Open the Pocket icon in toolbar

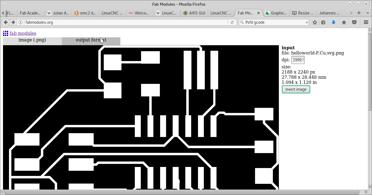[354, 22]
